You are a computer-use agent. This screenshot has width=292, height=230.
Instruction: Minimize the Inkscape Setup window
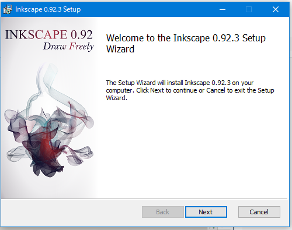223,9
